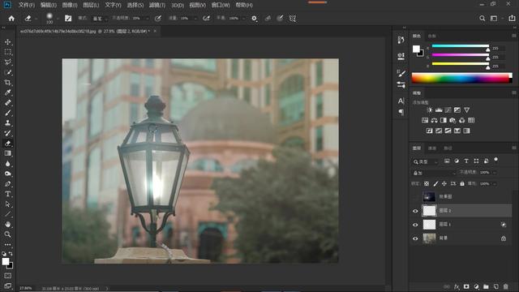This screenshot has width=519, height=292.
Task: Open the layer blending mode dropdown
Action: [434, 173]
